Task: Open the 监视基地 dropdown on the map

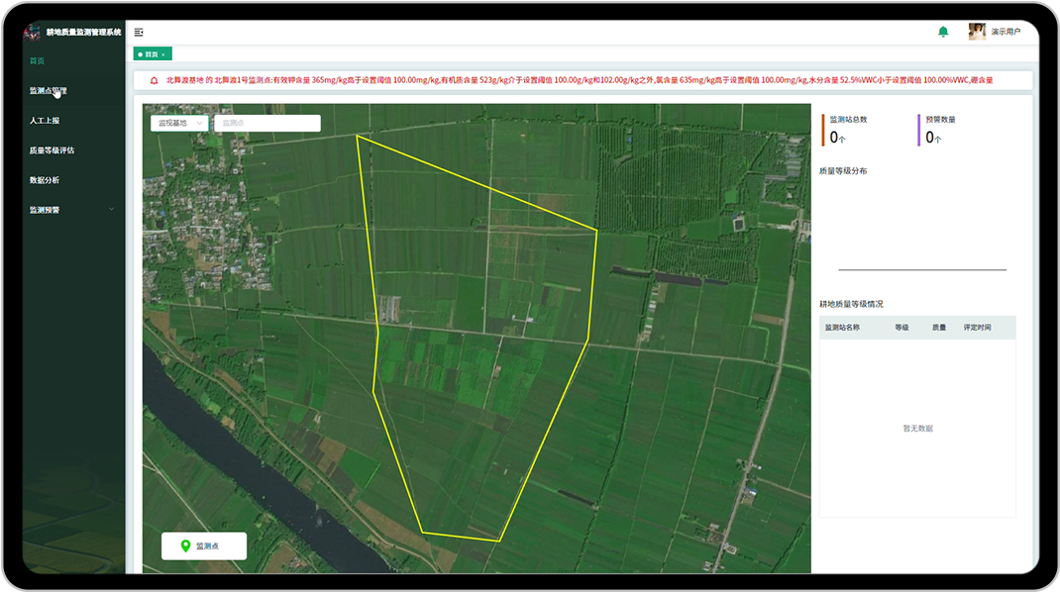Action: pos(179,124)
